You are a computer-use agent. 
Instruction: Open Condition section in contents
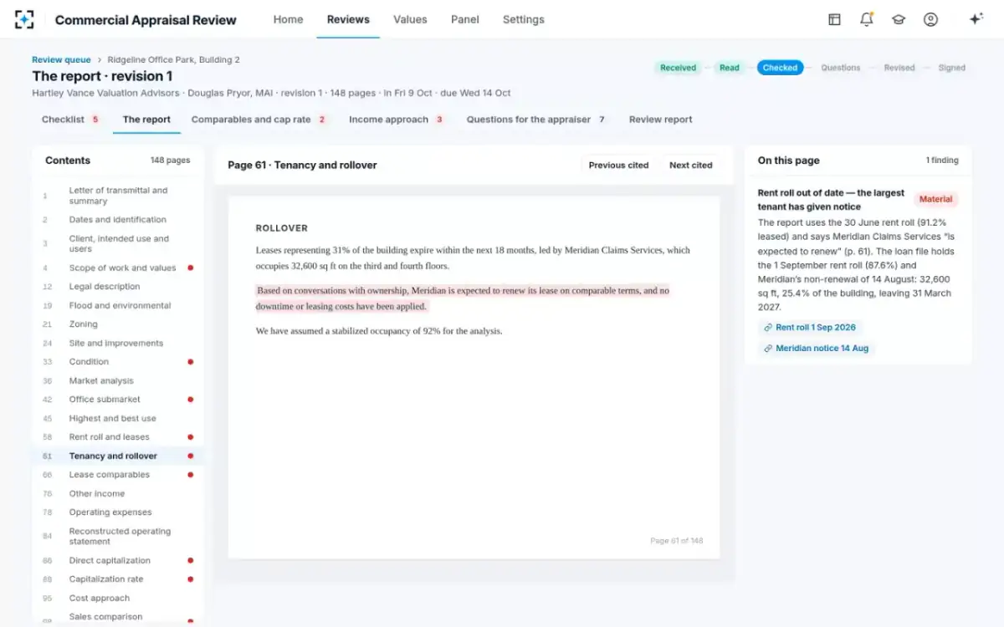(x=118, y=362)
